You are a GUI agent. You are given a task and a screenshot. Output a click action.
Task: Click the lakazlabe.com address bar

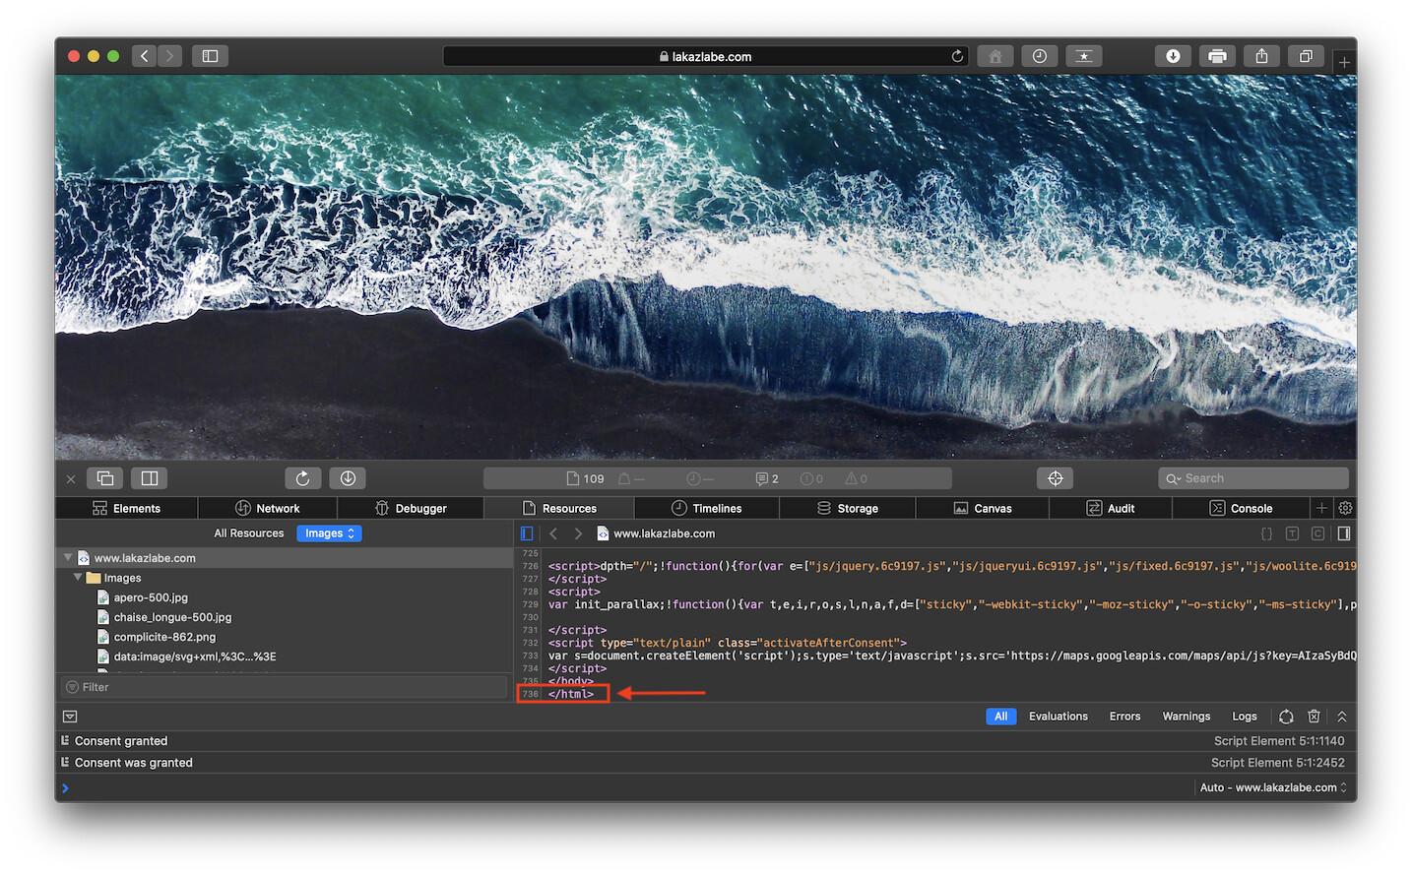tap(705, 56)
